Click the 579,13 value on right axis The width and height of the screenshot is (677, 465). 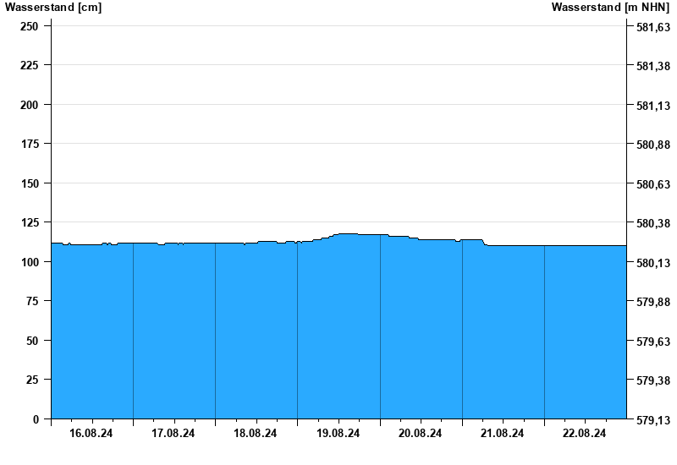(652, 420)
